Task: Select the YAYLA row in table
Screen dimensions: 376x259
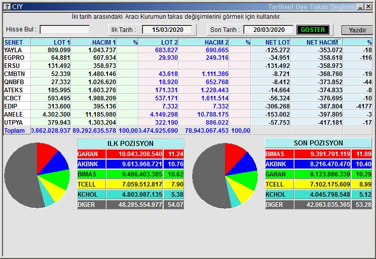Action: click(x=17, y=50)
